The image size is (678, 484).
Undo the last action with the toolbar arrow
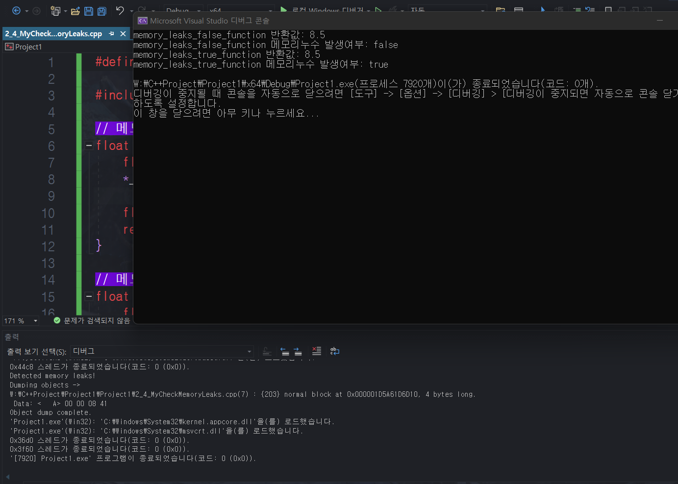[120, 10]
